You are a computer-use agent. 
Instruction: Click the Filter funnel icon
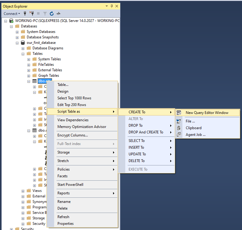tap(45, 14)
